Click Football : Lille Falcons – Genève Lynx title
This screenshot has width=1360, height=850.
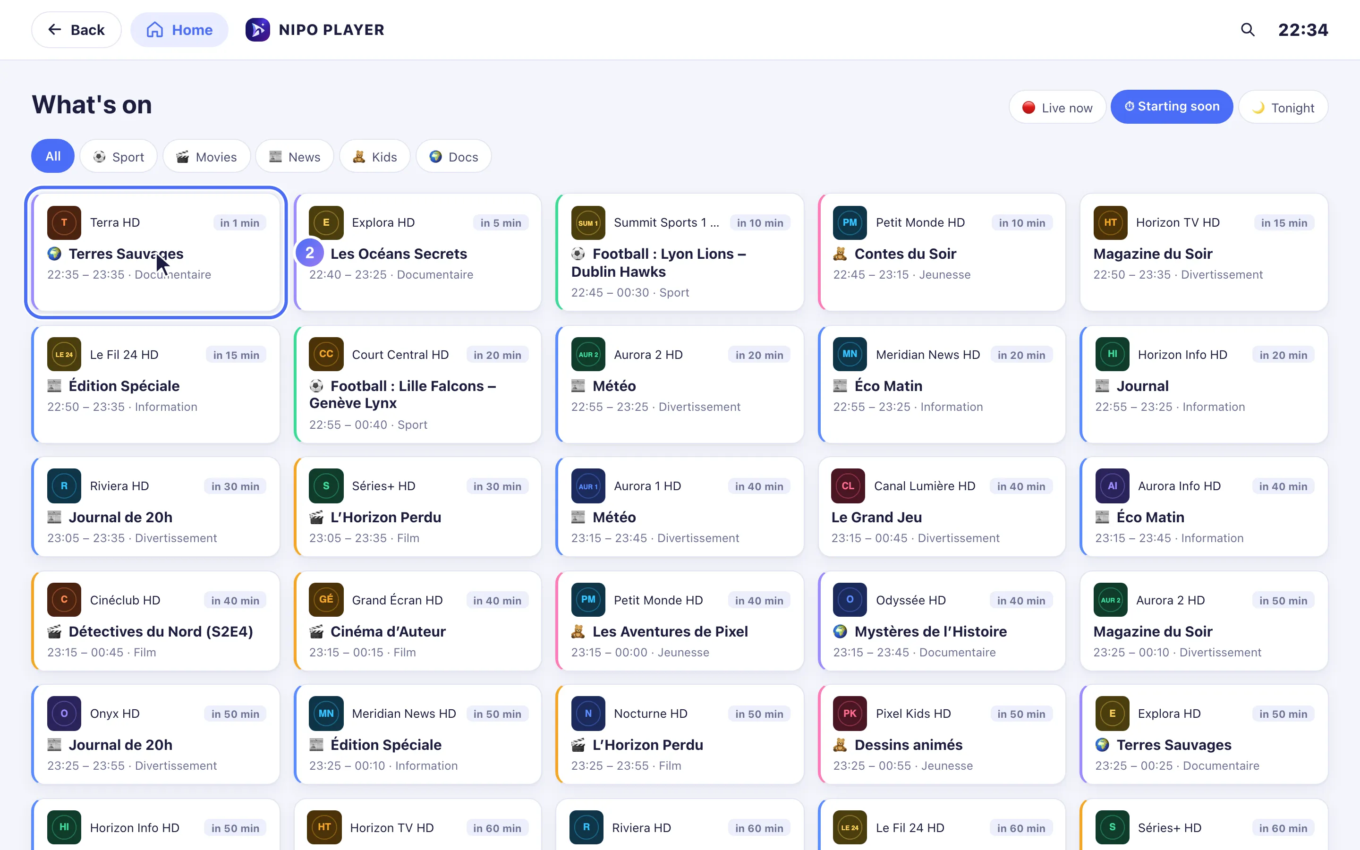[402, 395]
